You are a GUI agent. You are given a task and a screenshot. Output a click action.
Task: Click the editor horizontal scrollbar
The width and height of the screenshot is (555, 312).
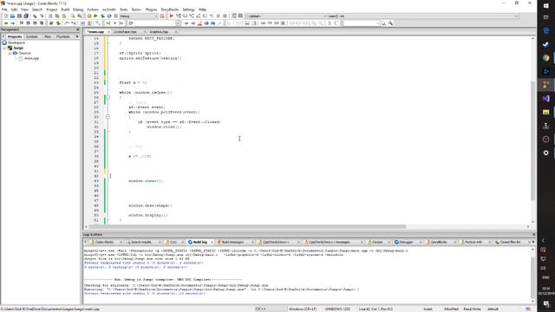247,226
